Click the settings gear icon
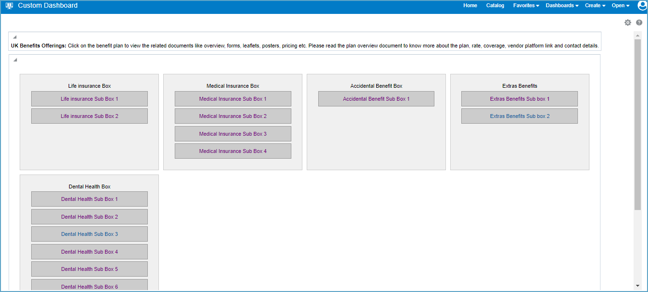648x292 pixels. [x=628, y=22]
